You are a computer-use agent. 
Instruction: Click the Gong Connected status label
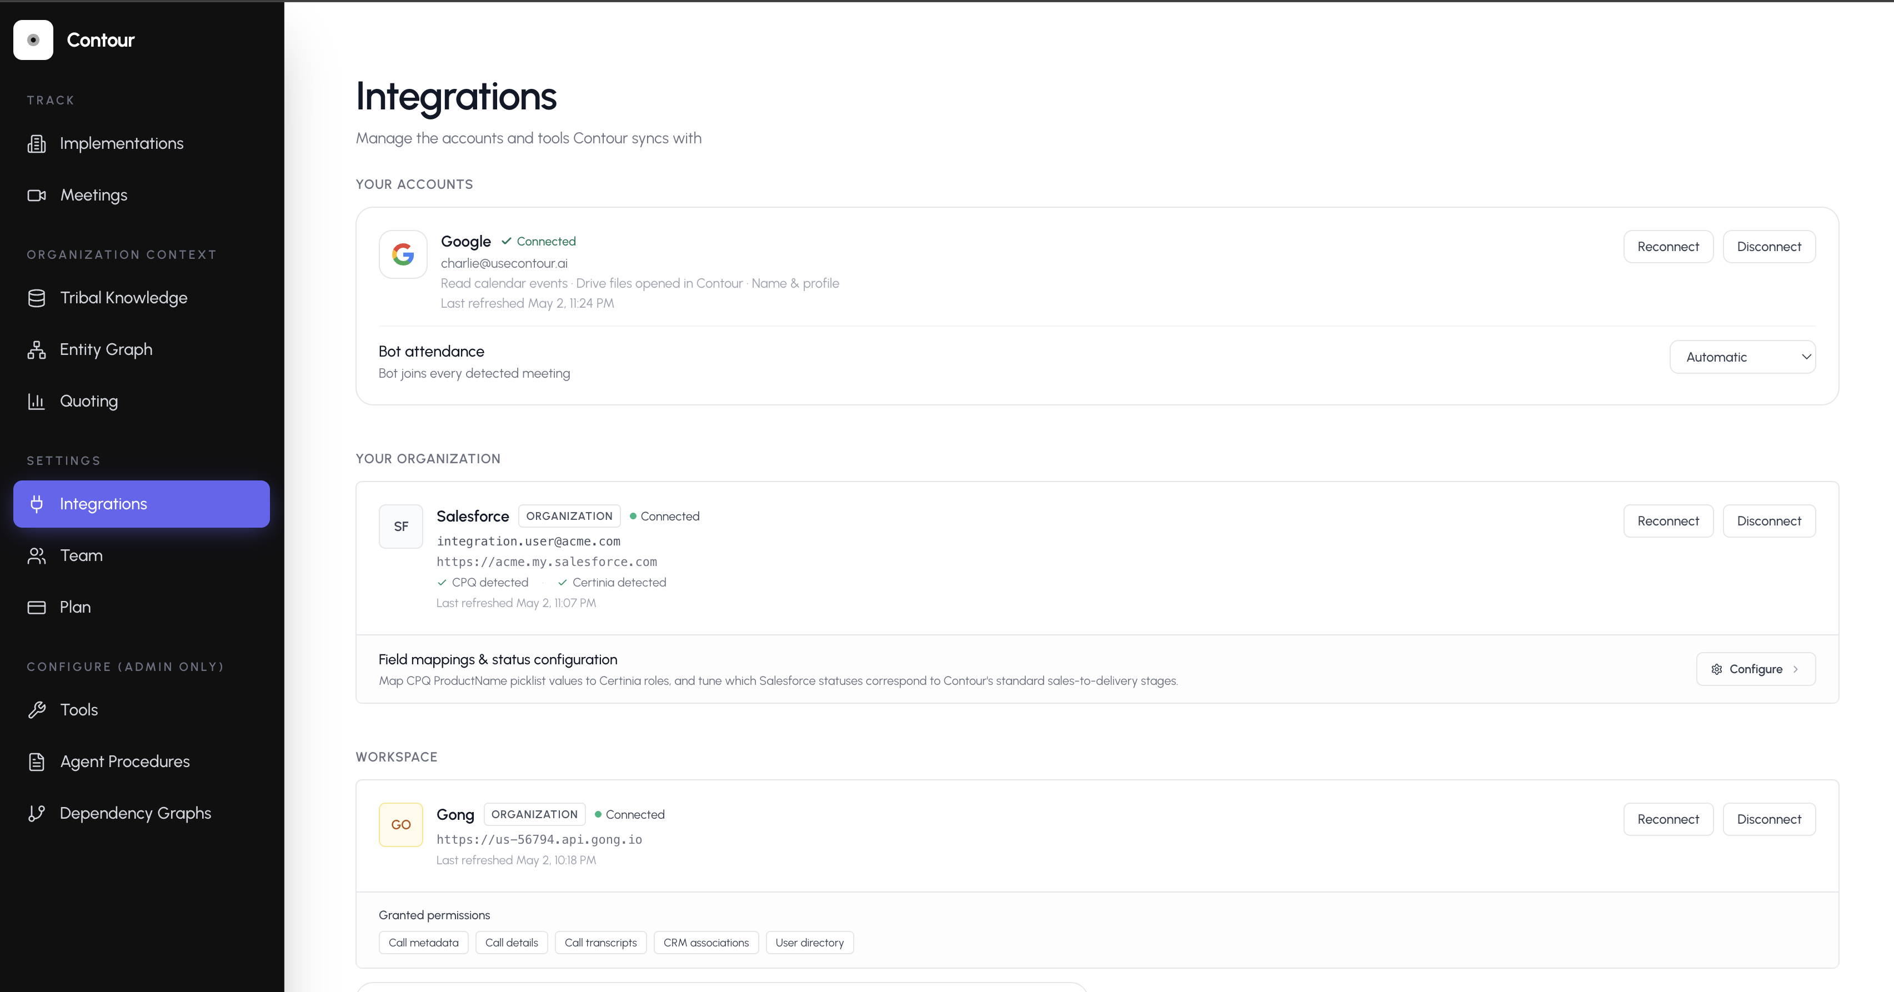pos(629,814)
